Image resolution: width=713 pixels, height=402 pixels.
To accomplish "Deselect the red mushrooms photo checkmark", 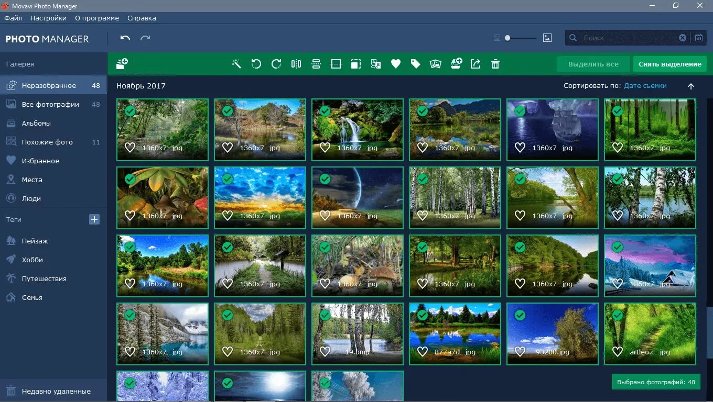I will (x=130, y=179).
